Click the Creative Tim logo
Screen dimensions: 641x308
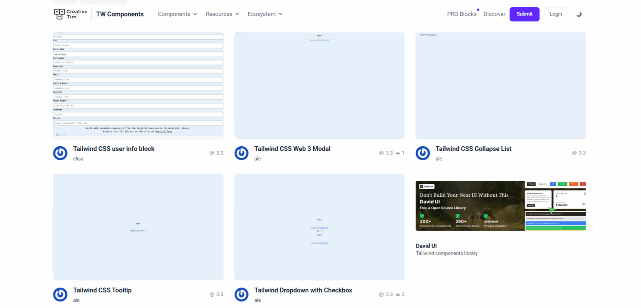[70, 14]
